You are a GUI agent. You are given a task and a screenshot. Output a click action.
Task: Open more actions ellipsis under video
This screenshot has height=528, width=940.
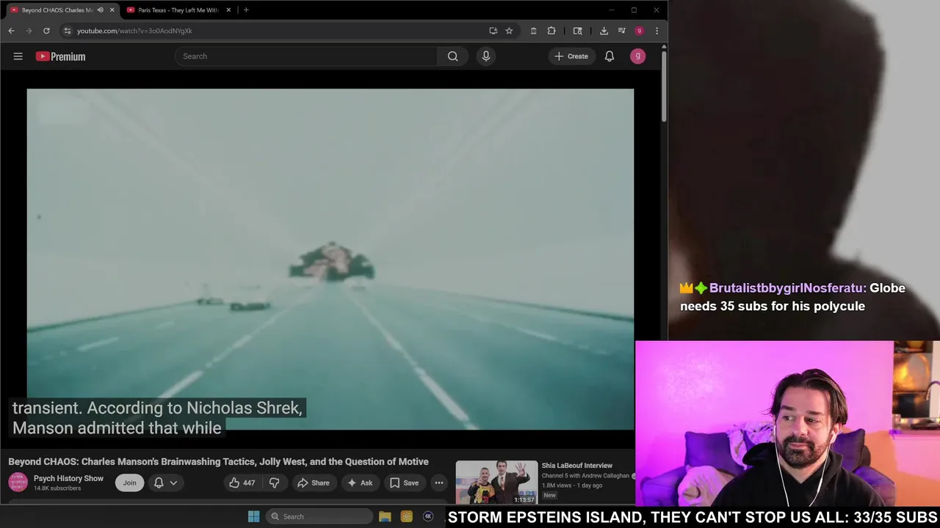(438, 483)
